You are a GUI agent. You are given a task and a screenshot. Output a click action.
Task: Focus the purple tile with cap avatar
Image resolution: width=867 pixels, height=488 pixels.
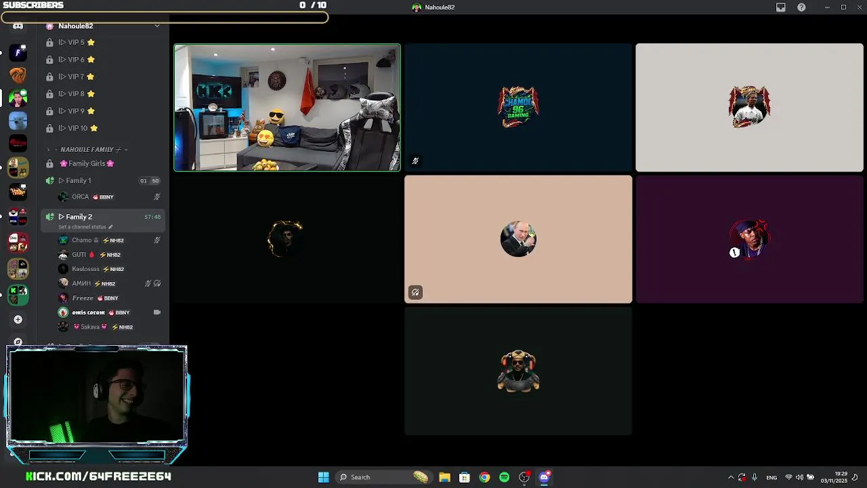tap(749, 239)
